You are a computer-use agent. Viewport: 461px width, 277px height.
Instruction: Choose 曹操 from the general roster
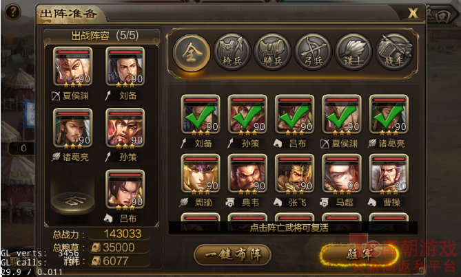tap(389, 174)
